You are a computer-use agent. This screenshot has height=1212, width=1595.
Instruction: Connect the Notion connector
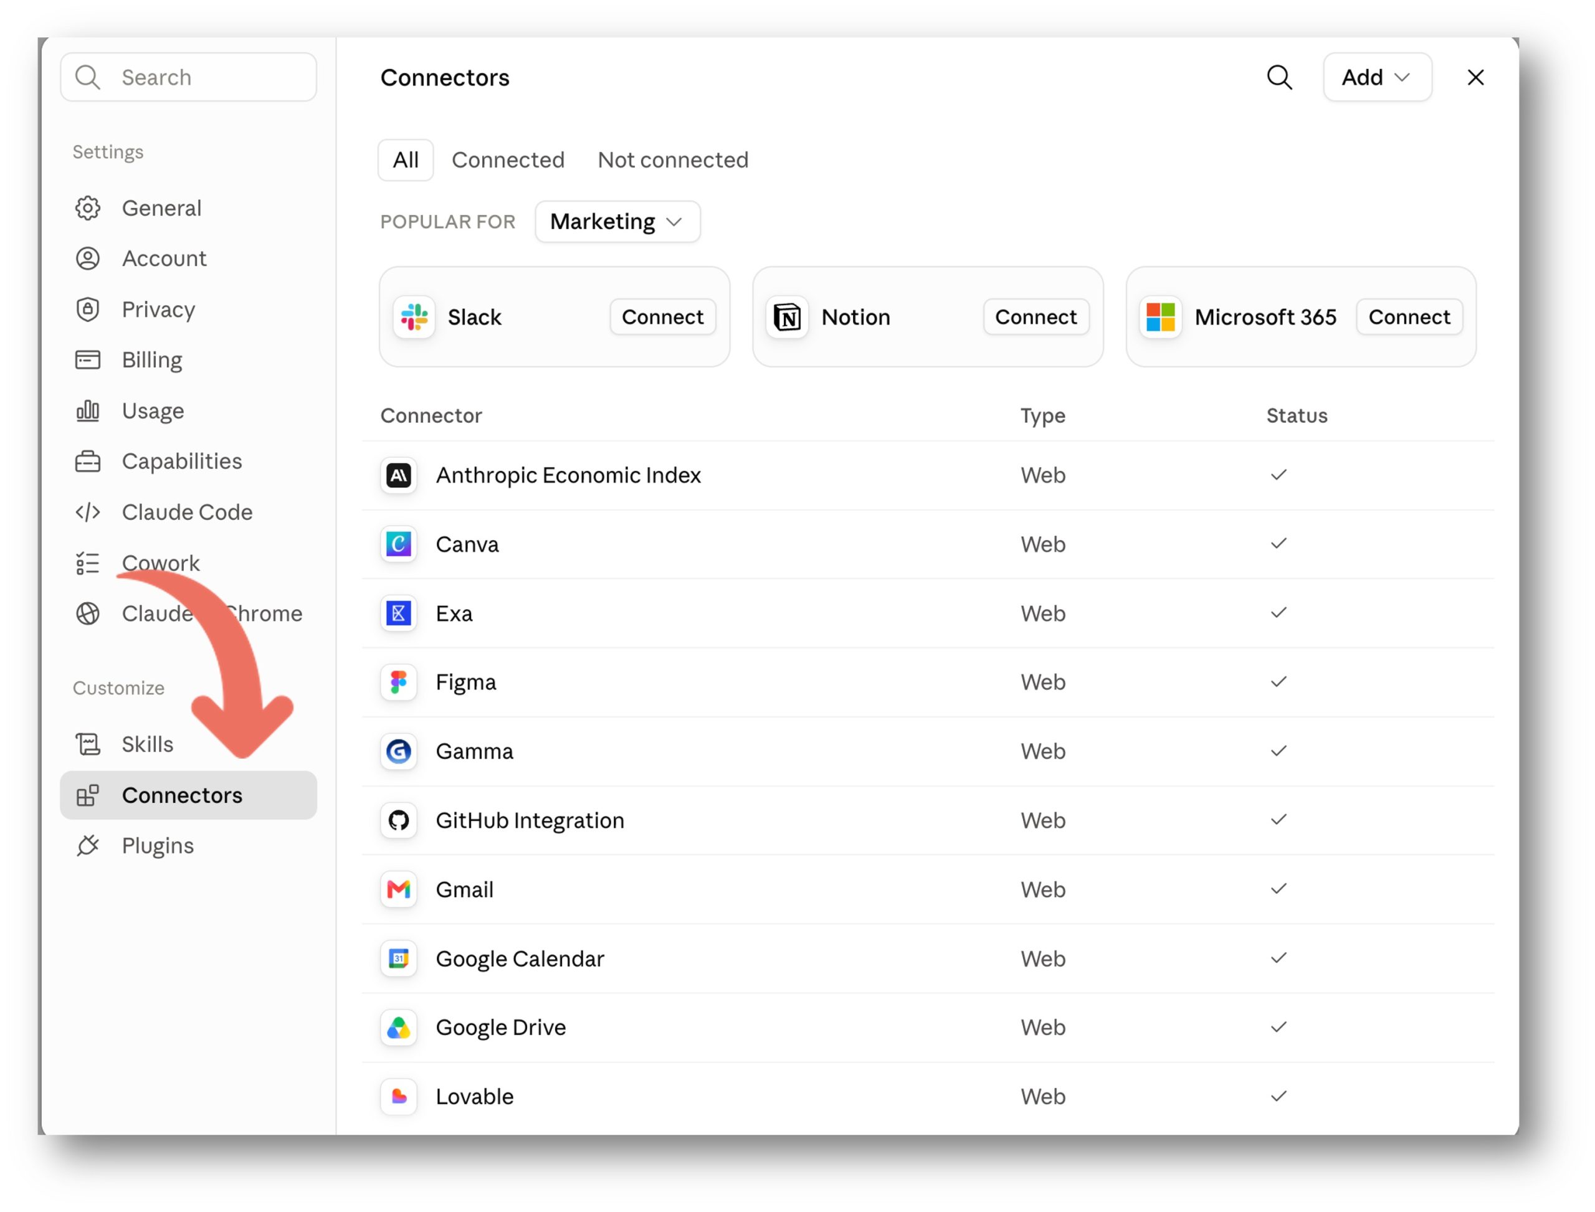[1036, 317]
